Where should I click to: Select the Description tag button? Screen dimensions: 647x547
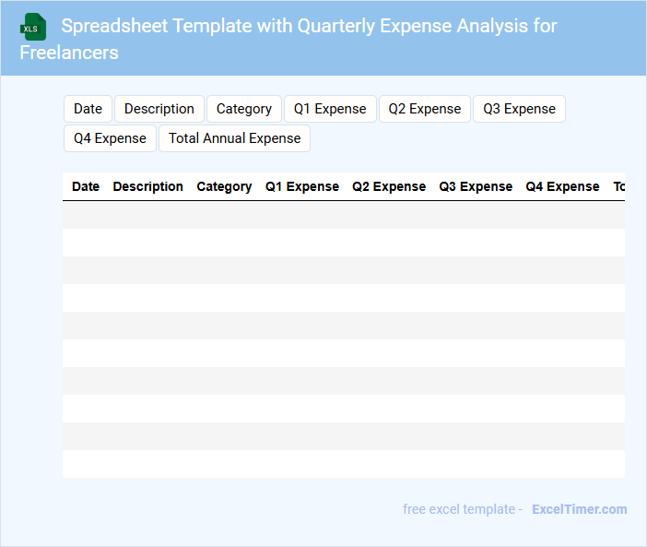pos(159,109)
